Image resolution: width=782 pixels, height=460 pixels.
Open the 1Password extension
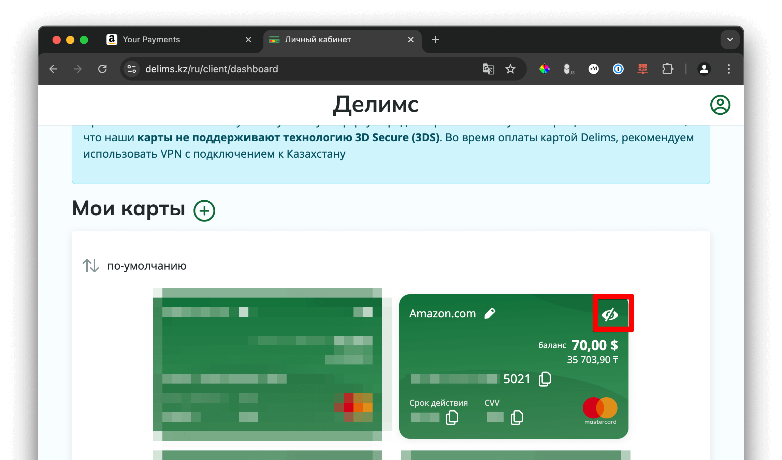618,69
